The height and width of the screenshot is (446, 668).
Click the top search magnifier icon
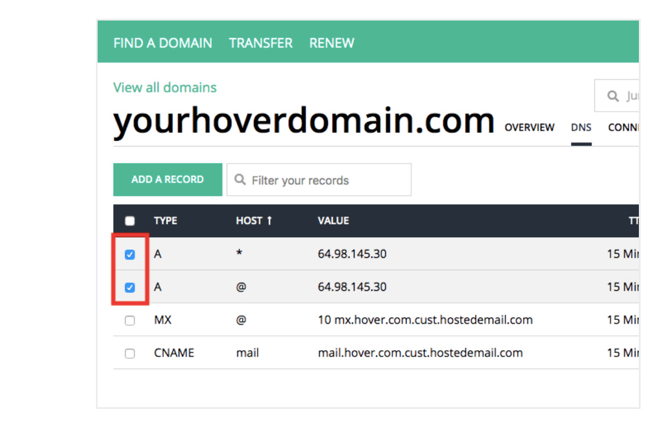[x=613, y=96]
